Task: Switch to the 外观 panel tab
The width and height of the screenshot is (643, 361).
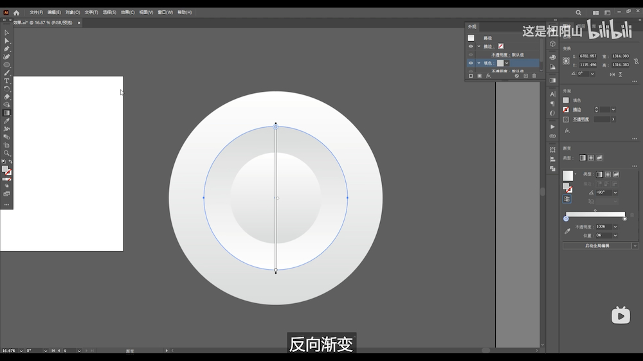Action: [473, 26]
